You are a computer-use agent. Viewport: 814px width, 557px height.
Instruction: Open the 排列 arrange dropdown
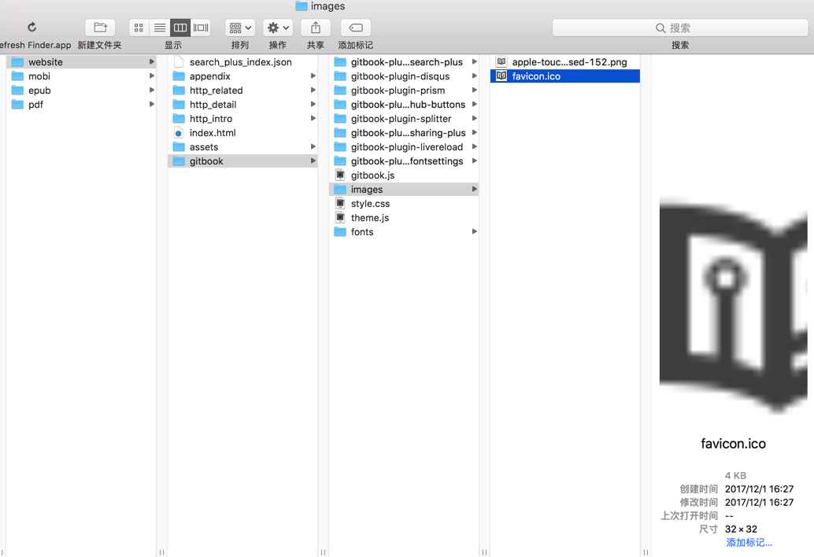240,28
